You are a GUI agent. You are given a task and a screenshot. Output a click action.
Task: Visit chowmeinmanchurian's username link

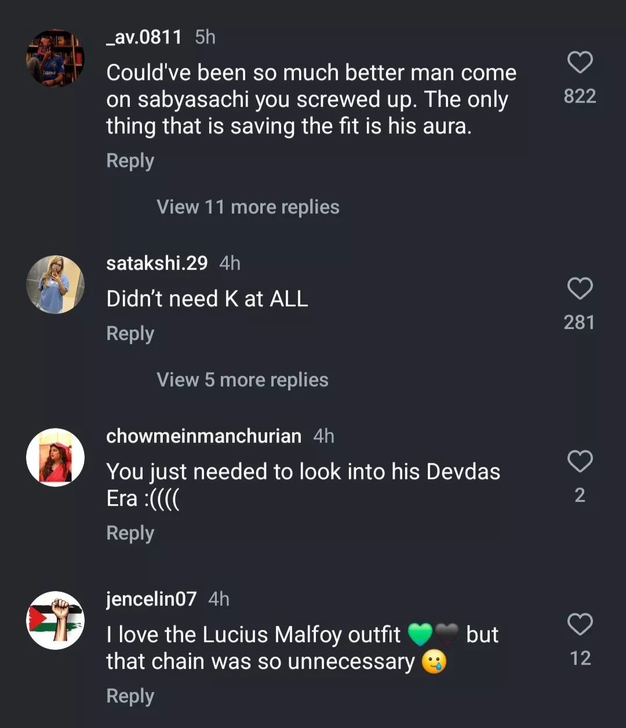point(203,436)
